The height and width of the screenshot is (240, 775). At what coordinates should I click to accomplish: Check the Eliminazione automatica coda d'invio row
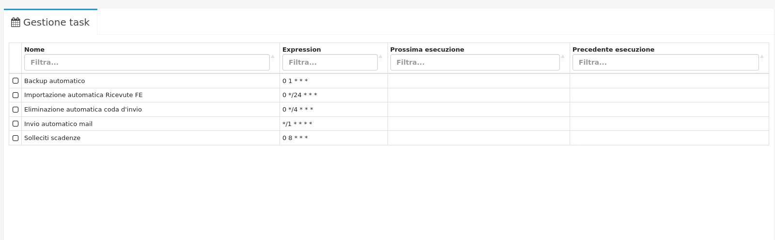[15, 110]
